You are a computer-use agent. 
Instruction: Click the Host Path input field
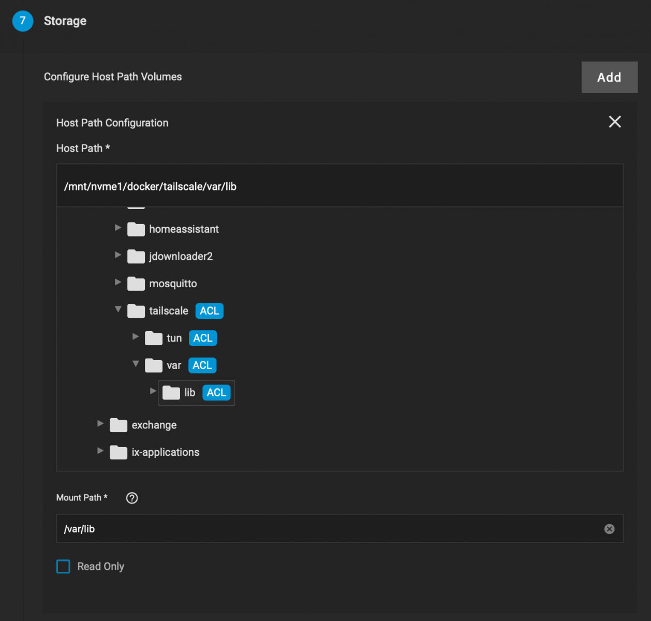pos(339,186)
